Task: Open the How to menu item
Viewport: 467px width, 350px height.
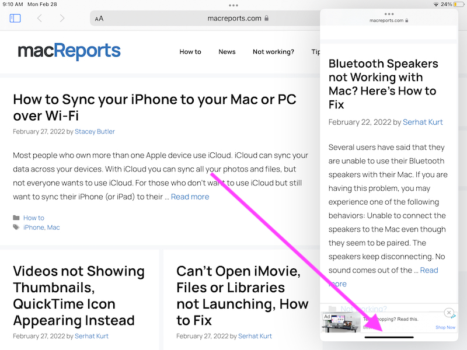Action: coord(190,52)
